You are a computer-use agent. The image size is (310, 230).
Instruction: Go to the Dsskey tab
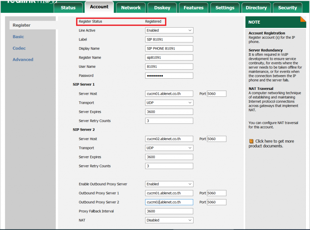tap(162, 8)
